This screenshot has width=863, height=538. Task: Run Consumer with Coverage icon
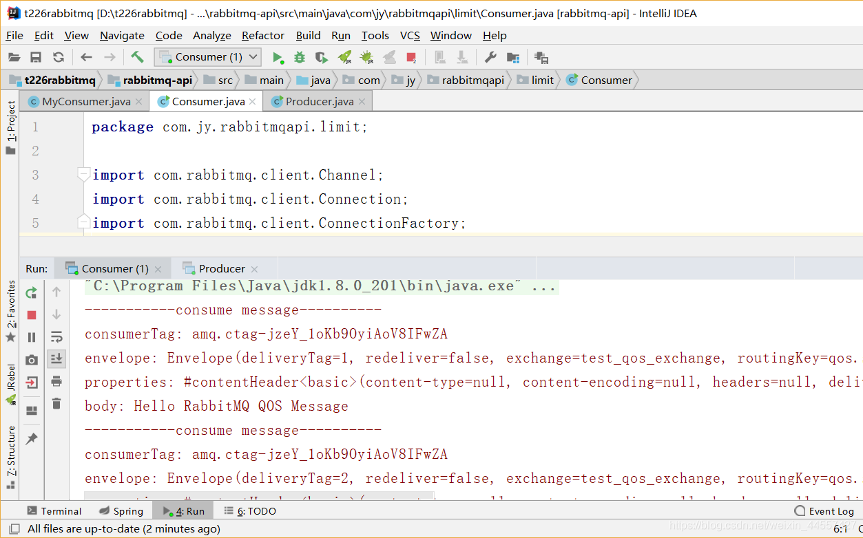point(320,57)
